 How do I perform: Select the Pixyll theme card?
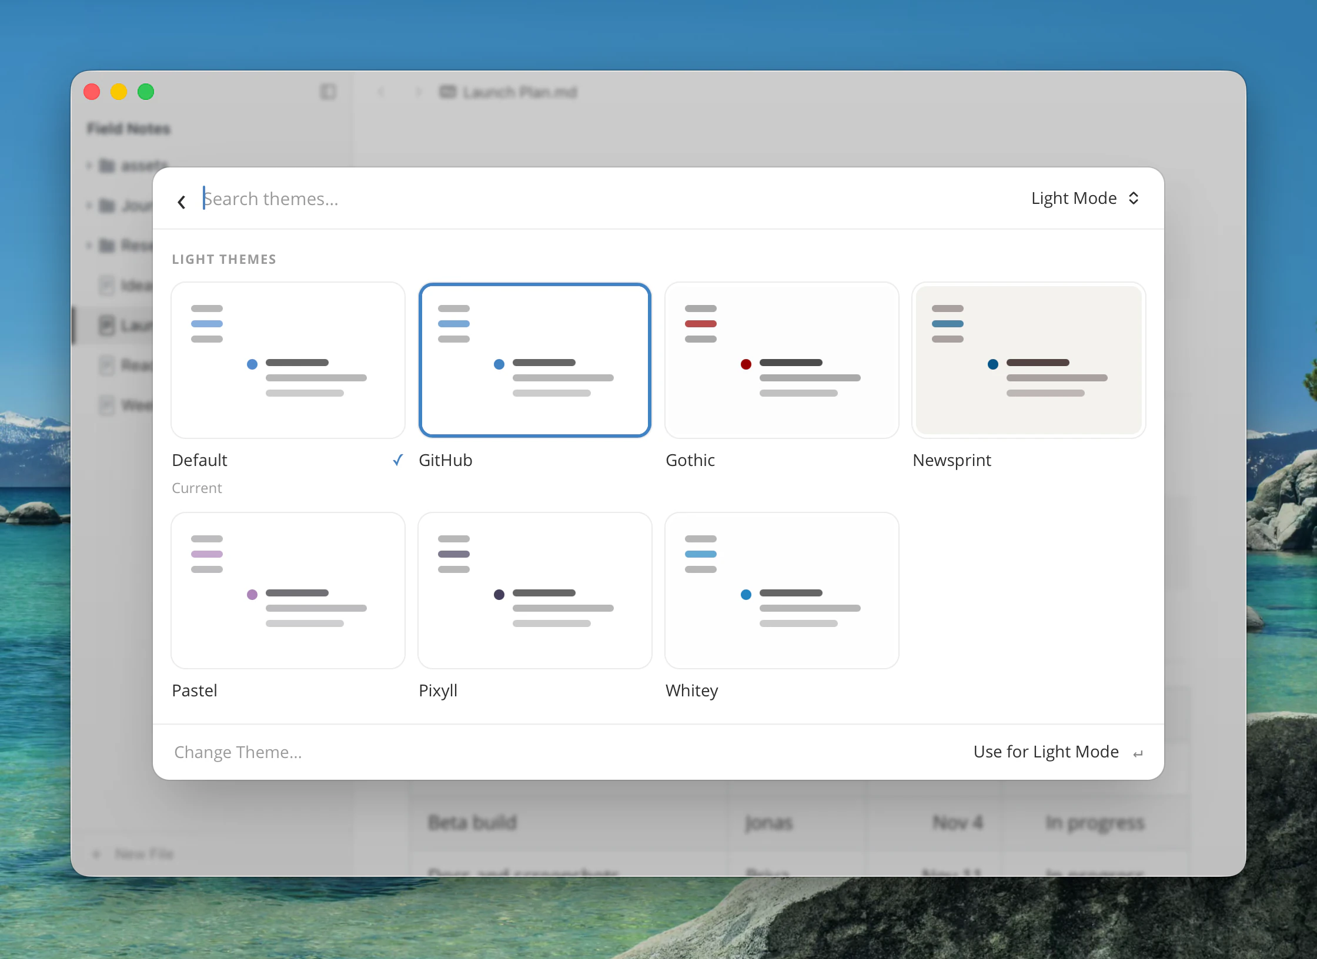tap(535, 590)
